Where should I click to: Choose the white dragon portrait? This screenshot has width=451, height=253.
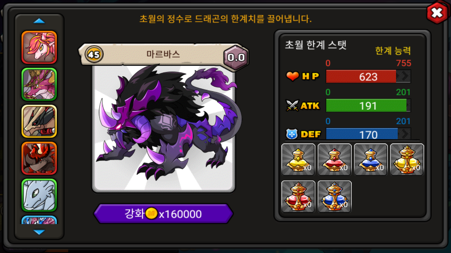click(39, 195)
